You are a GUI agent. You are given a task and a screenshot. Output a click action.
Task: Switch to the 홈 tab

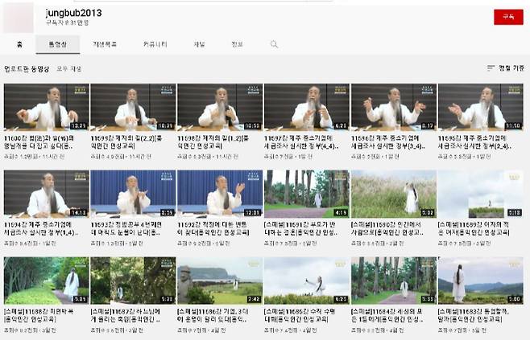(19, 44)
